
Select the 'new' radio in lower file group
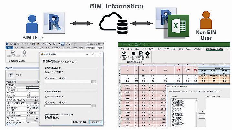(x=46, y=102)
